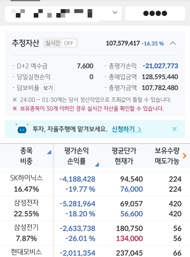Click SK하이닉스 loss amount -4,188,428
The height and width of the screenshot is (257, 190).
click(x=77, y=179)
